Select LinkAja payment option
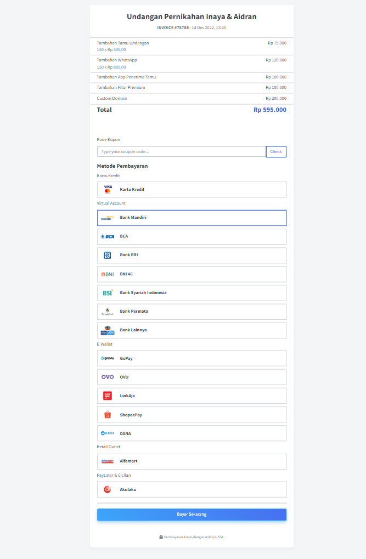The image size is (366, 559). point(192,396)
